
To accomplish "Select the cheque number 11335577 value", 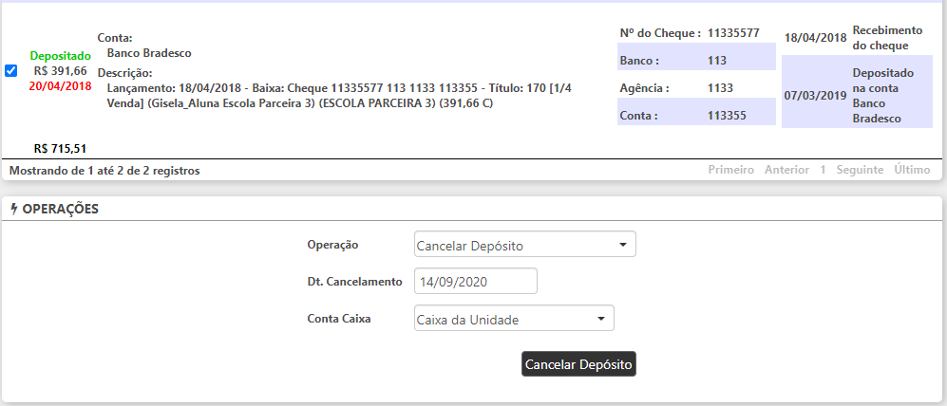I will point(733,33).
